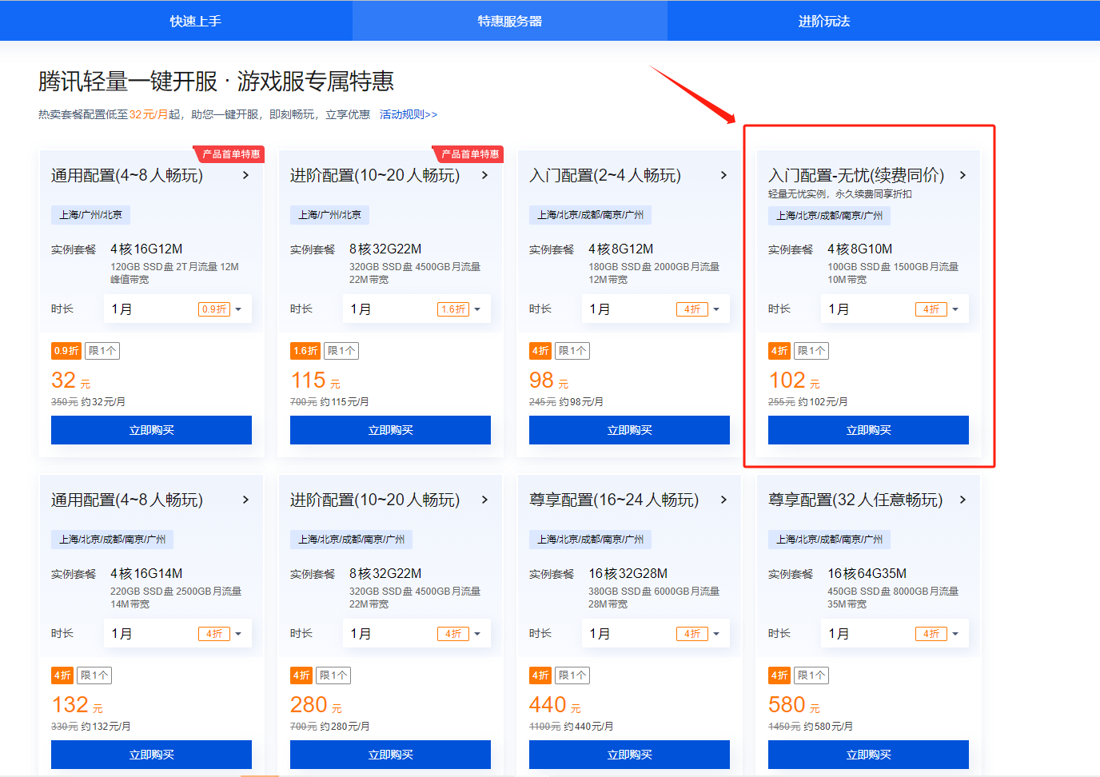
Task: Click chevron beside 入门配置(2~4人畅玩)
Action: point(723,175)
